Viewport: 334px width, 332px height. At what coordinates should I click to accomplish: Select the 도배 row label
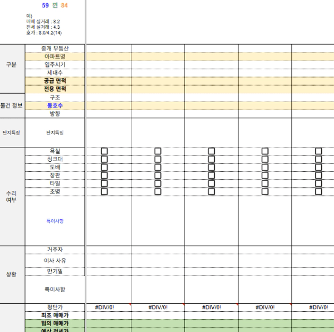point(55,167)
